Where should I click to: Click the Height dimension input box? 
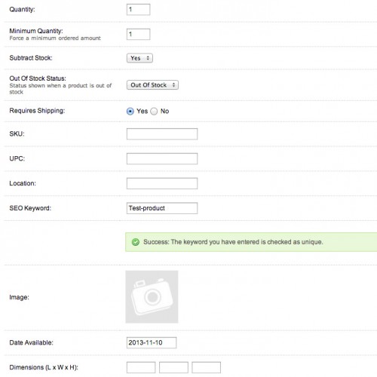[x=207, y=367]
